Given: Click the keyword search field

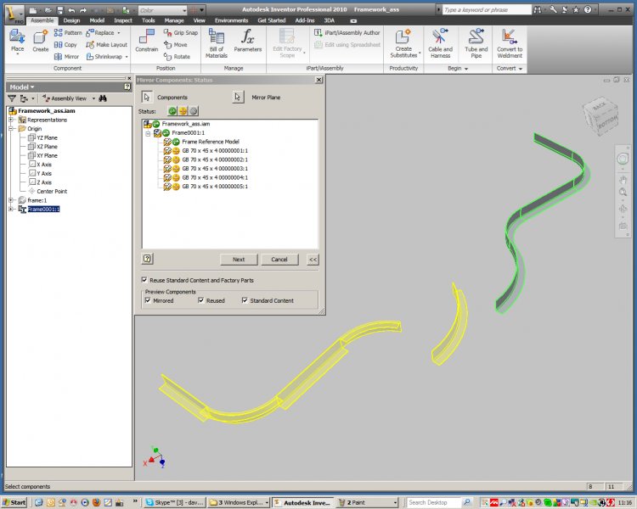Looking at the screenshot, I should click(x=487, y=9).
